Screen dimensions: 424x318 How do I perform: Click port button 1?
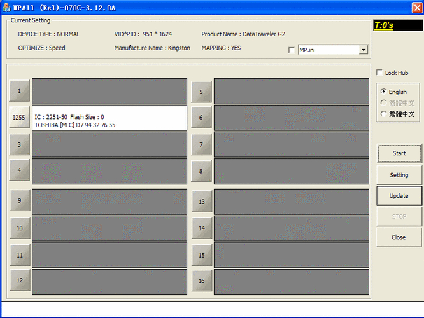[19, 91]
